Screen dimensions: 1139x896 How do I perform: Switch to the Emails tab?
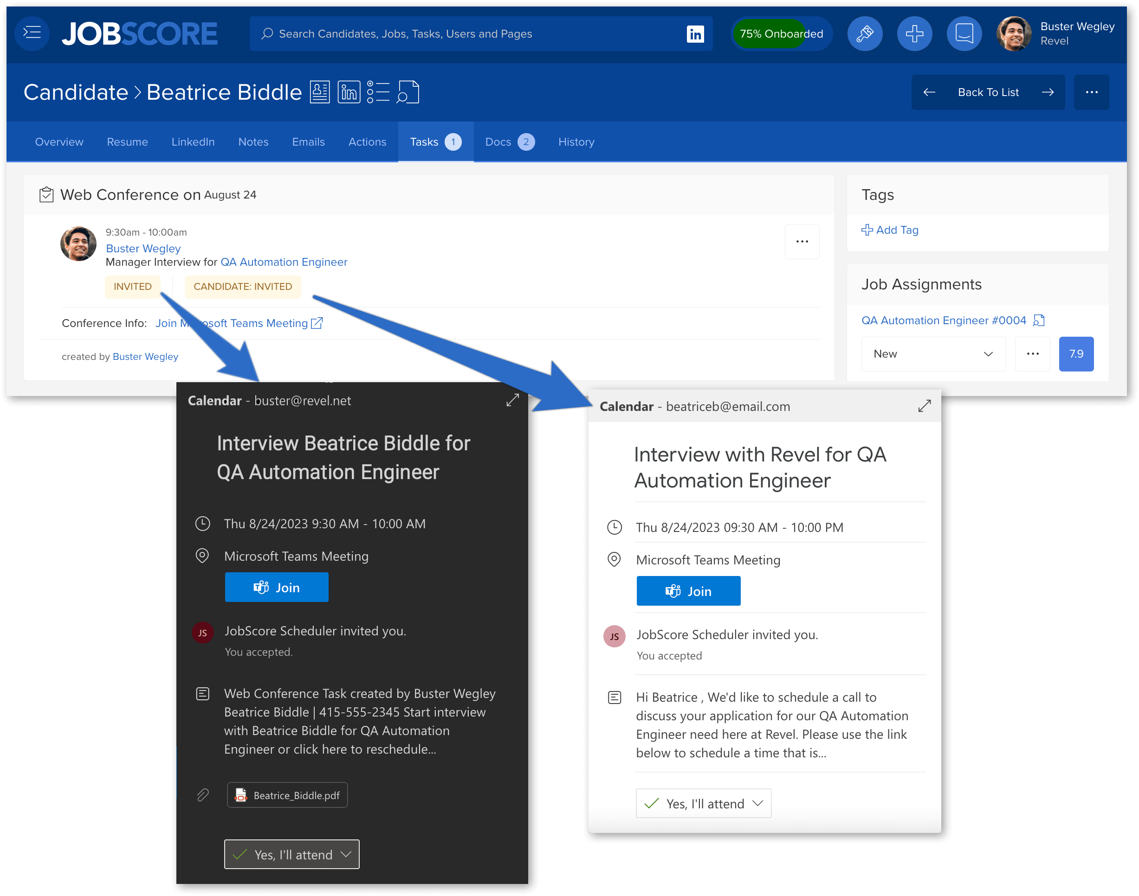coord(309,141)
